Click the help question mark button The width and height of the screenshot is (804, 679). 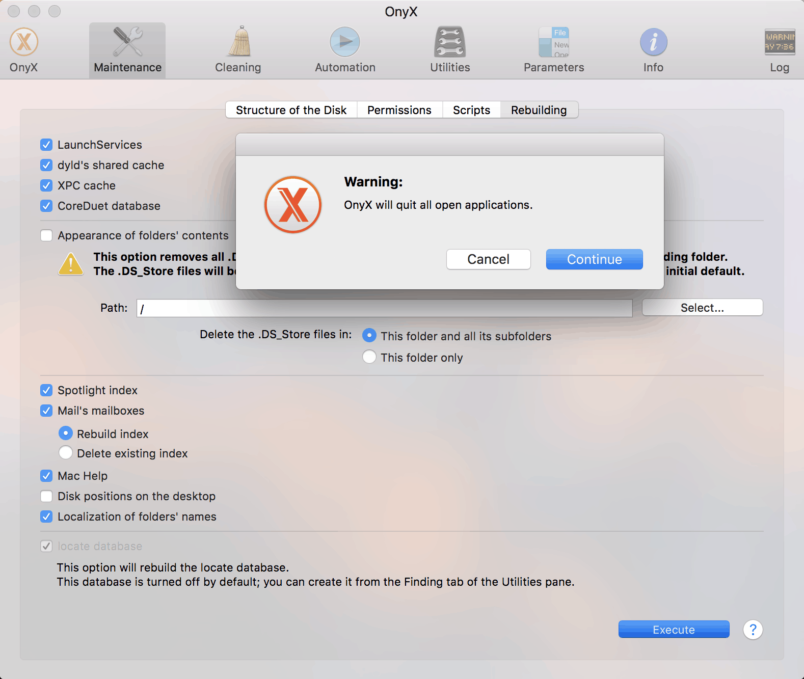753,630
